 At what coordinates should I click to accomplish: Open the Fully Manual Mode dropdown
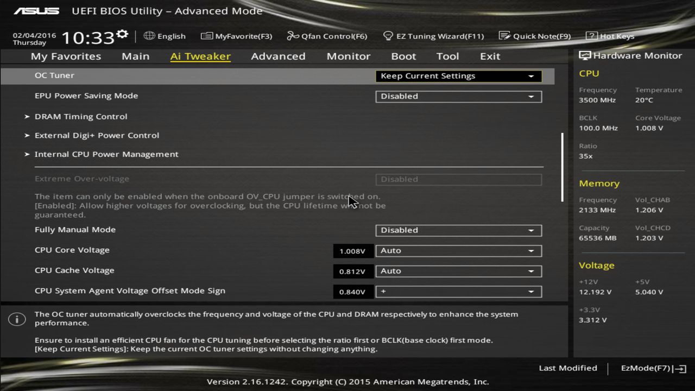point(458,230)
